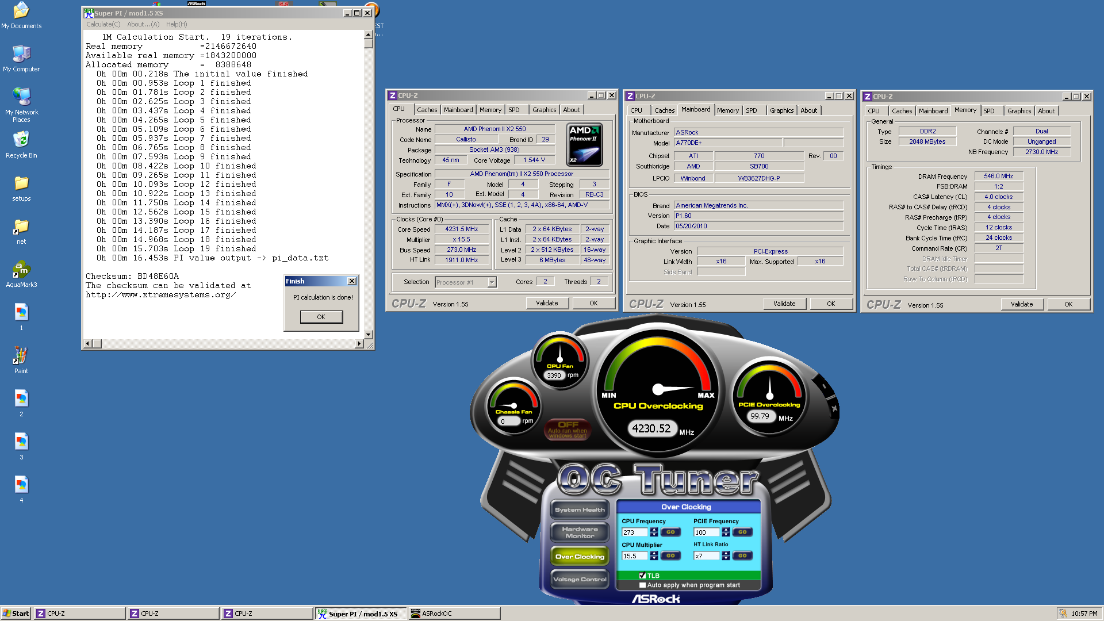This screenshot has height=621, width=1104.
Task: Click Super PI horizontal scrollbar left arrow
Action: coord(88,344)
